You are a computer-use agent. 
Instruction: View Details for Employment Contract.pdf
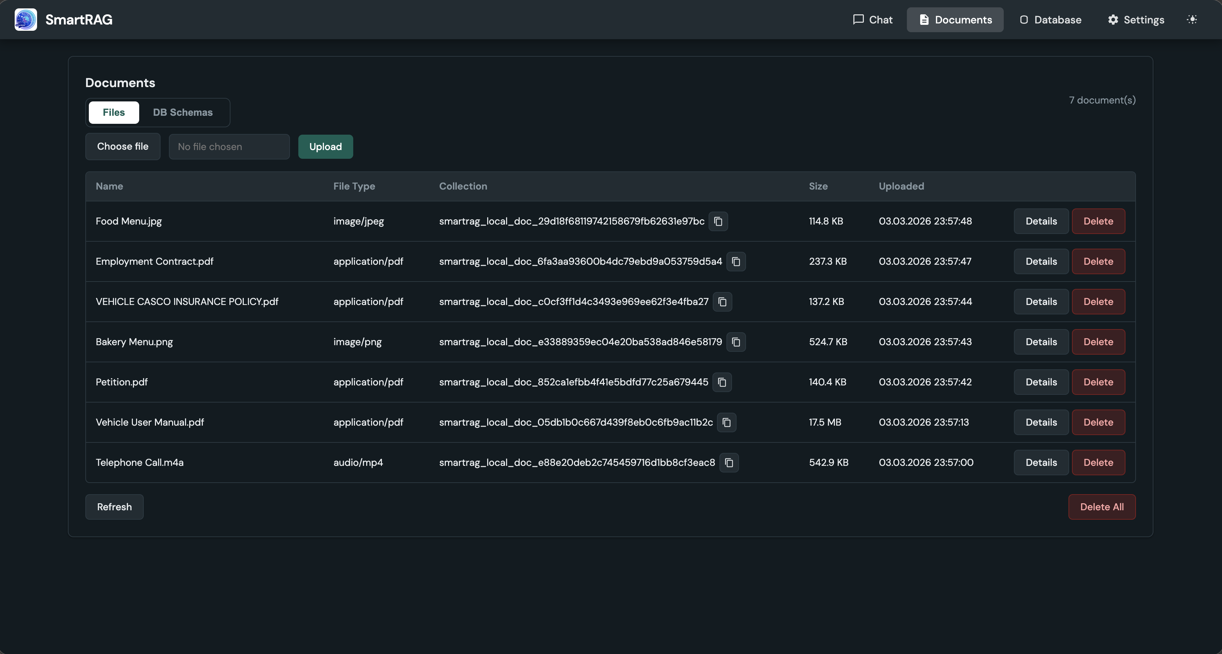1041,262
